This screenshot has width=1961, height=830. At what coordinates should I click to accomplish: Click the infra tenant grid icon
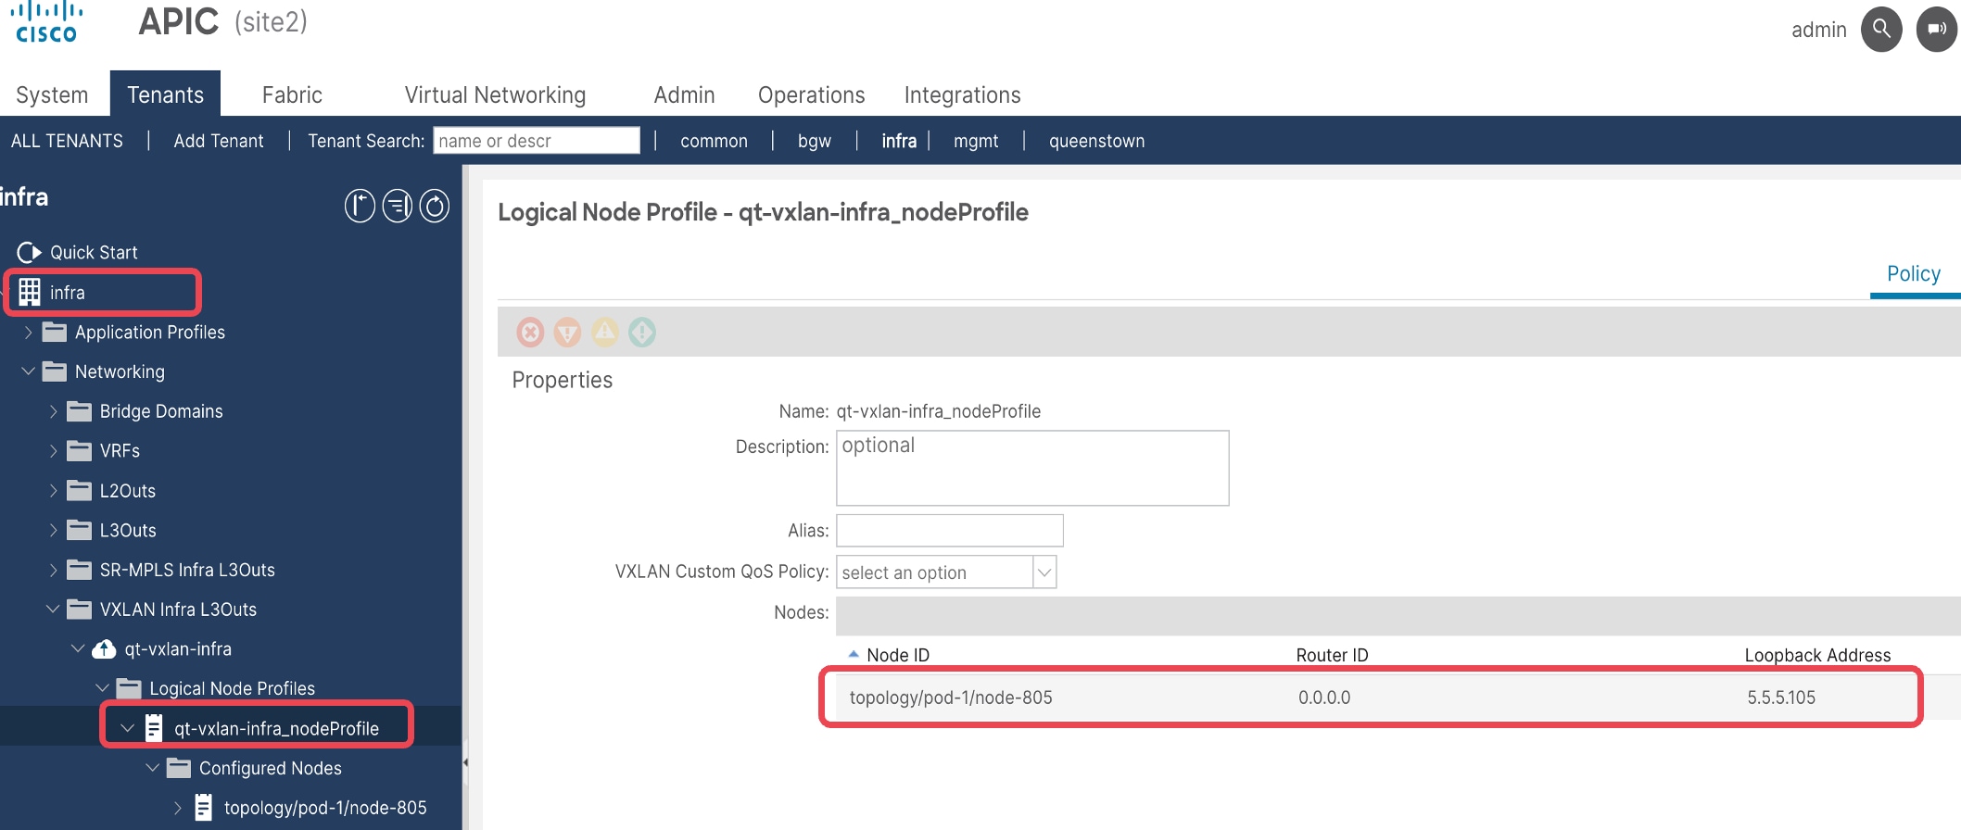pyautogui.click(x=30, y=292)
